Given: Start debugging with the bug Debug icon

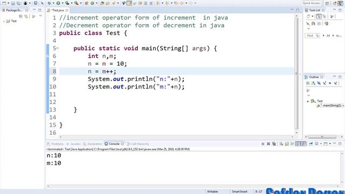Looking at the screenshot, I should click(49, 3).
